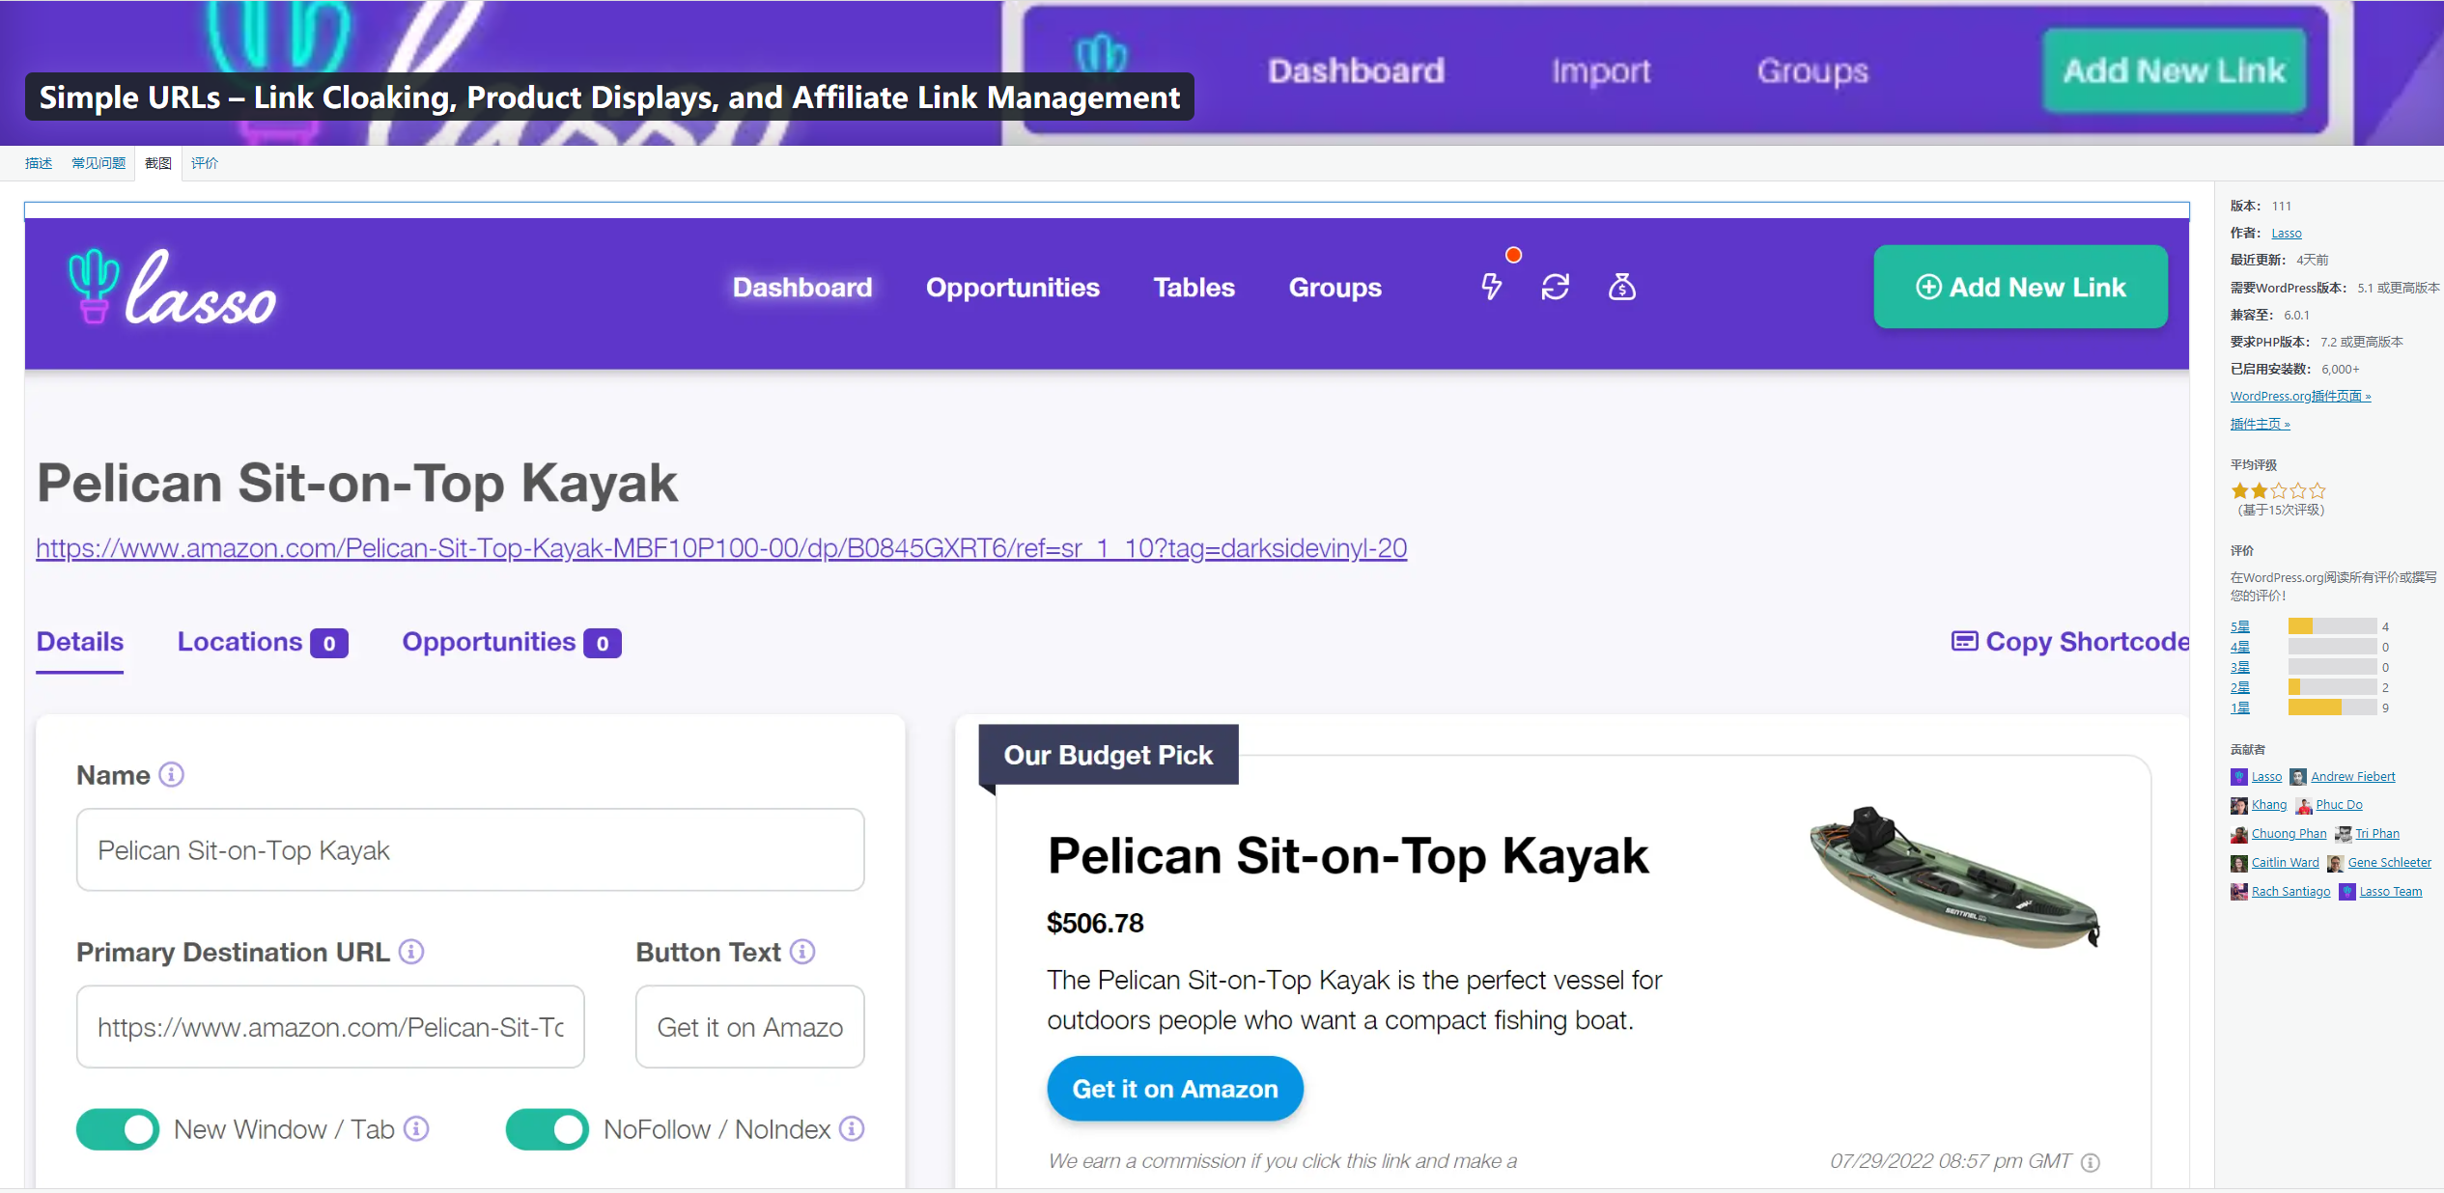Click Lasso contributor avatar icon

(2239, 777)
